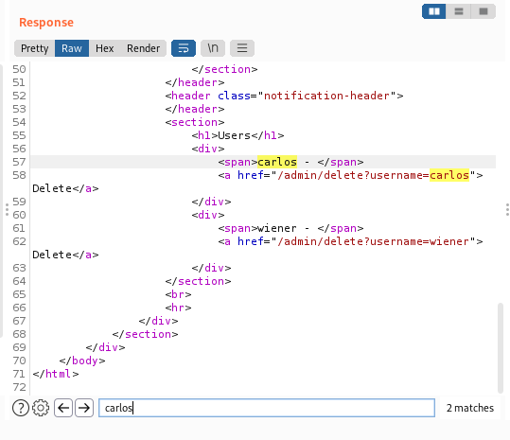Select the side-by-side layout icon
510x440 pixels.
click(434, 11)
